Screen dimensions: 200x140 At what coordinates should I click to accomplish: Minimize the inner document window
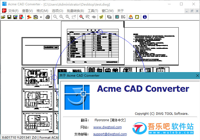point(187,11)
